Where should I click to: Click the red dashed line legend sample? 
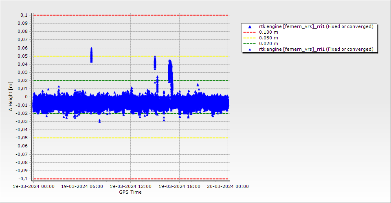click(x=250, y=32)
